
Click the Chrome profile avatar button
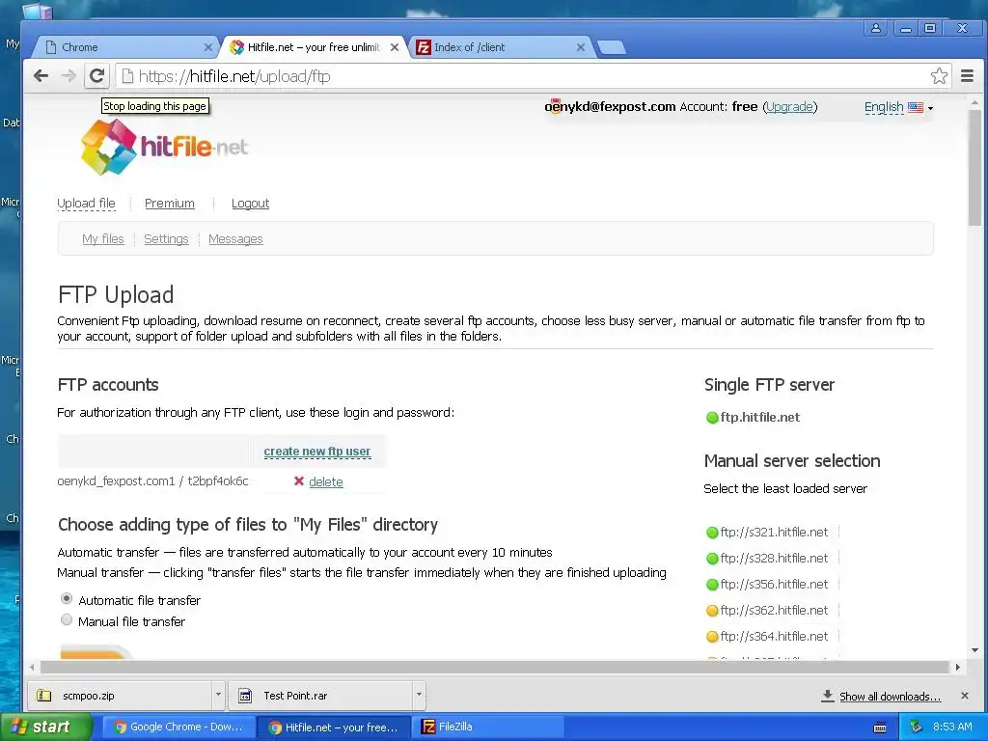click(x=876, y=28)
